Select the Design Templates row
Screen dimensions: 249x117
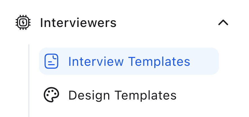[122, 95]
